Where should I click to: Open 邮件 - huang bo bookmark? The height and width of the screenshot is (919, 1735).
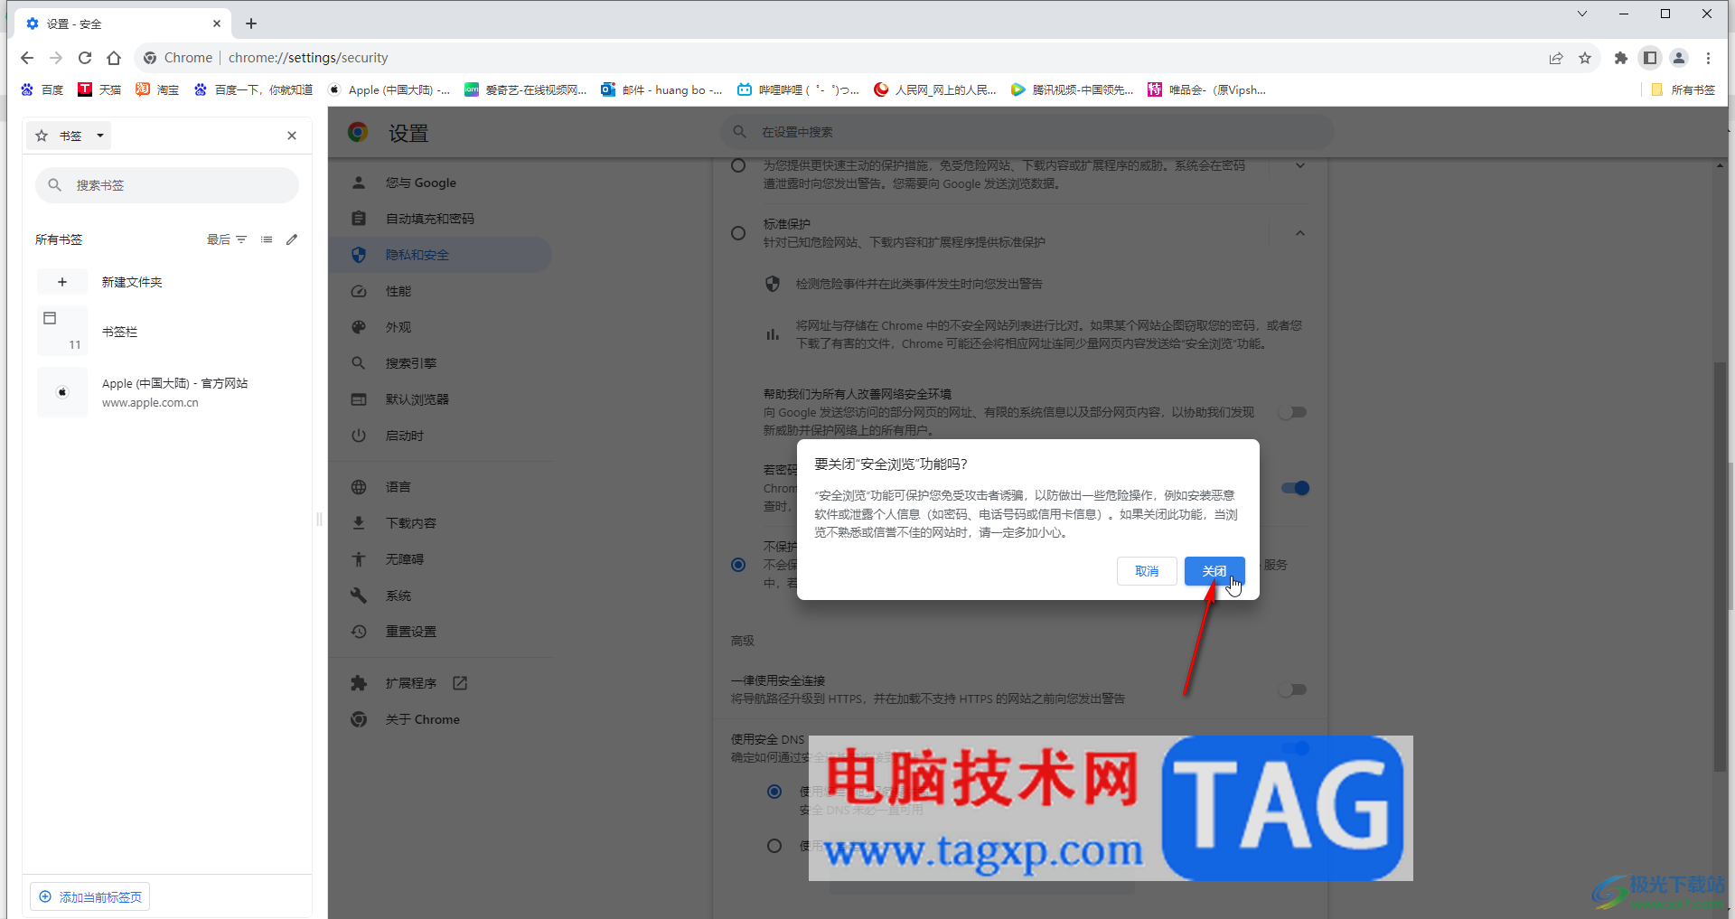(662, 89)
